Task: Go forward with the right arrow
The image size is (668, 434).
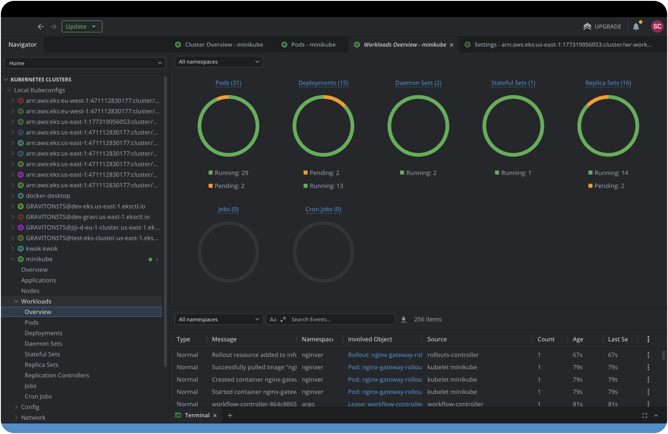Action: (x=53, y=27)
